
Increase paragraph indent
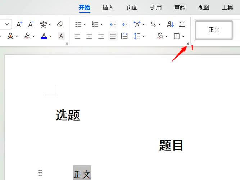[124, 24]
